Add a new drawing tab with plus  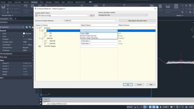click(15, 19)
